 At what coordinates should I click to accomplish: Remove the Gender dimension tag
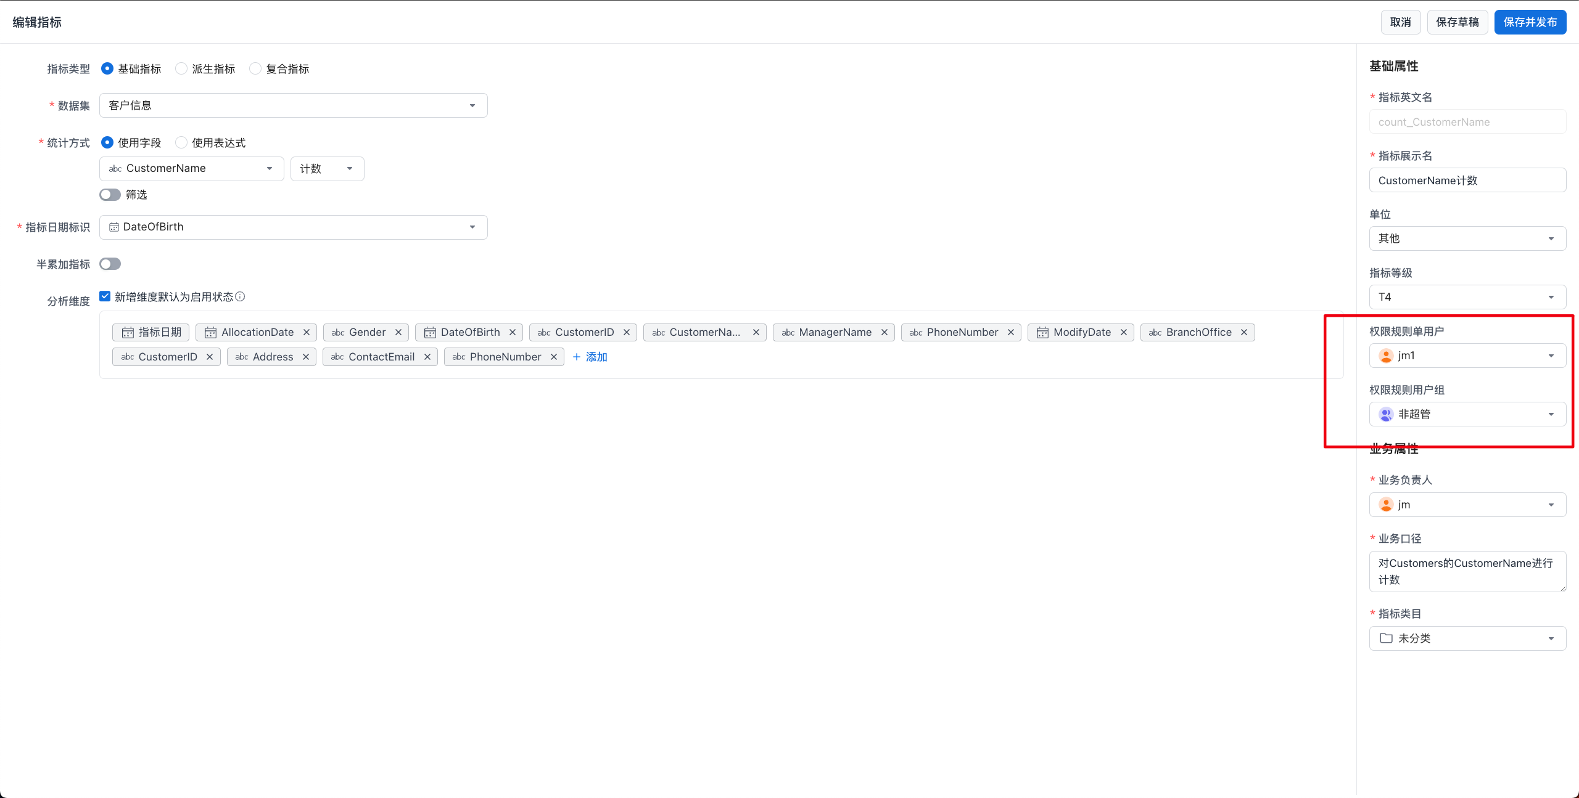click(398, 332)
